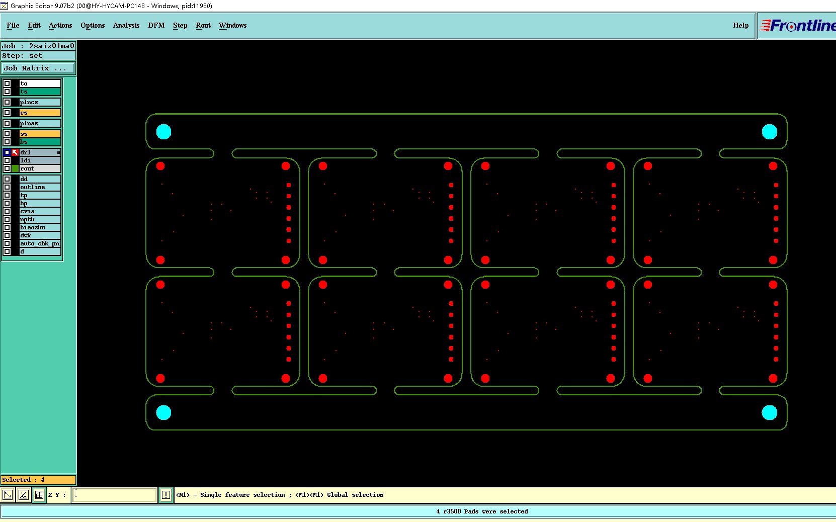Click the Job Matrix ... button
Image resolution: width=836 pixels, height=522 pixels.
click(38, 68)
